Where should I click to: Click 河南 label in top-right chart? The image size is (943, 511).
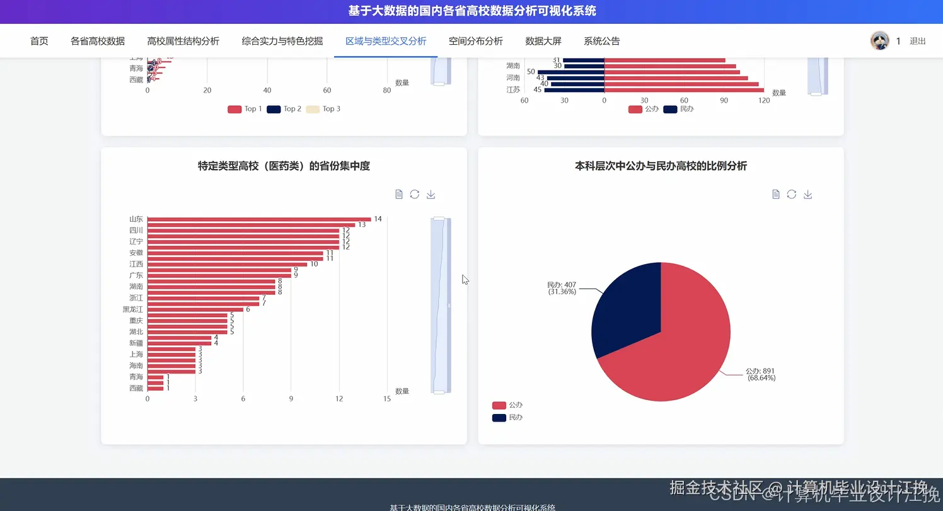[513, 78]
